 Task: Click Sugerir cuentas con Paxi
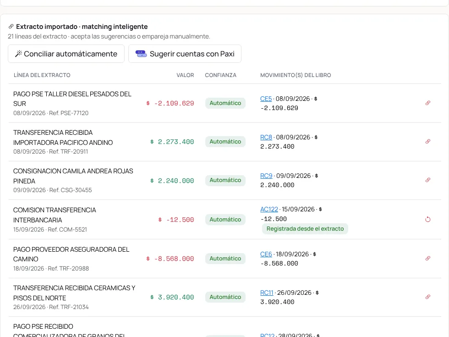point(185,54)
